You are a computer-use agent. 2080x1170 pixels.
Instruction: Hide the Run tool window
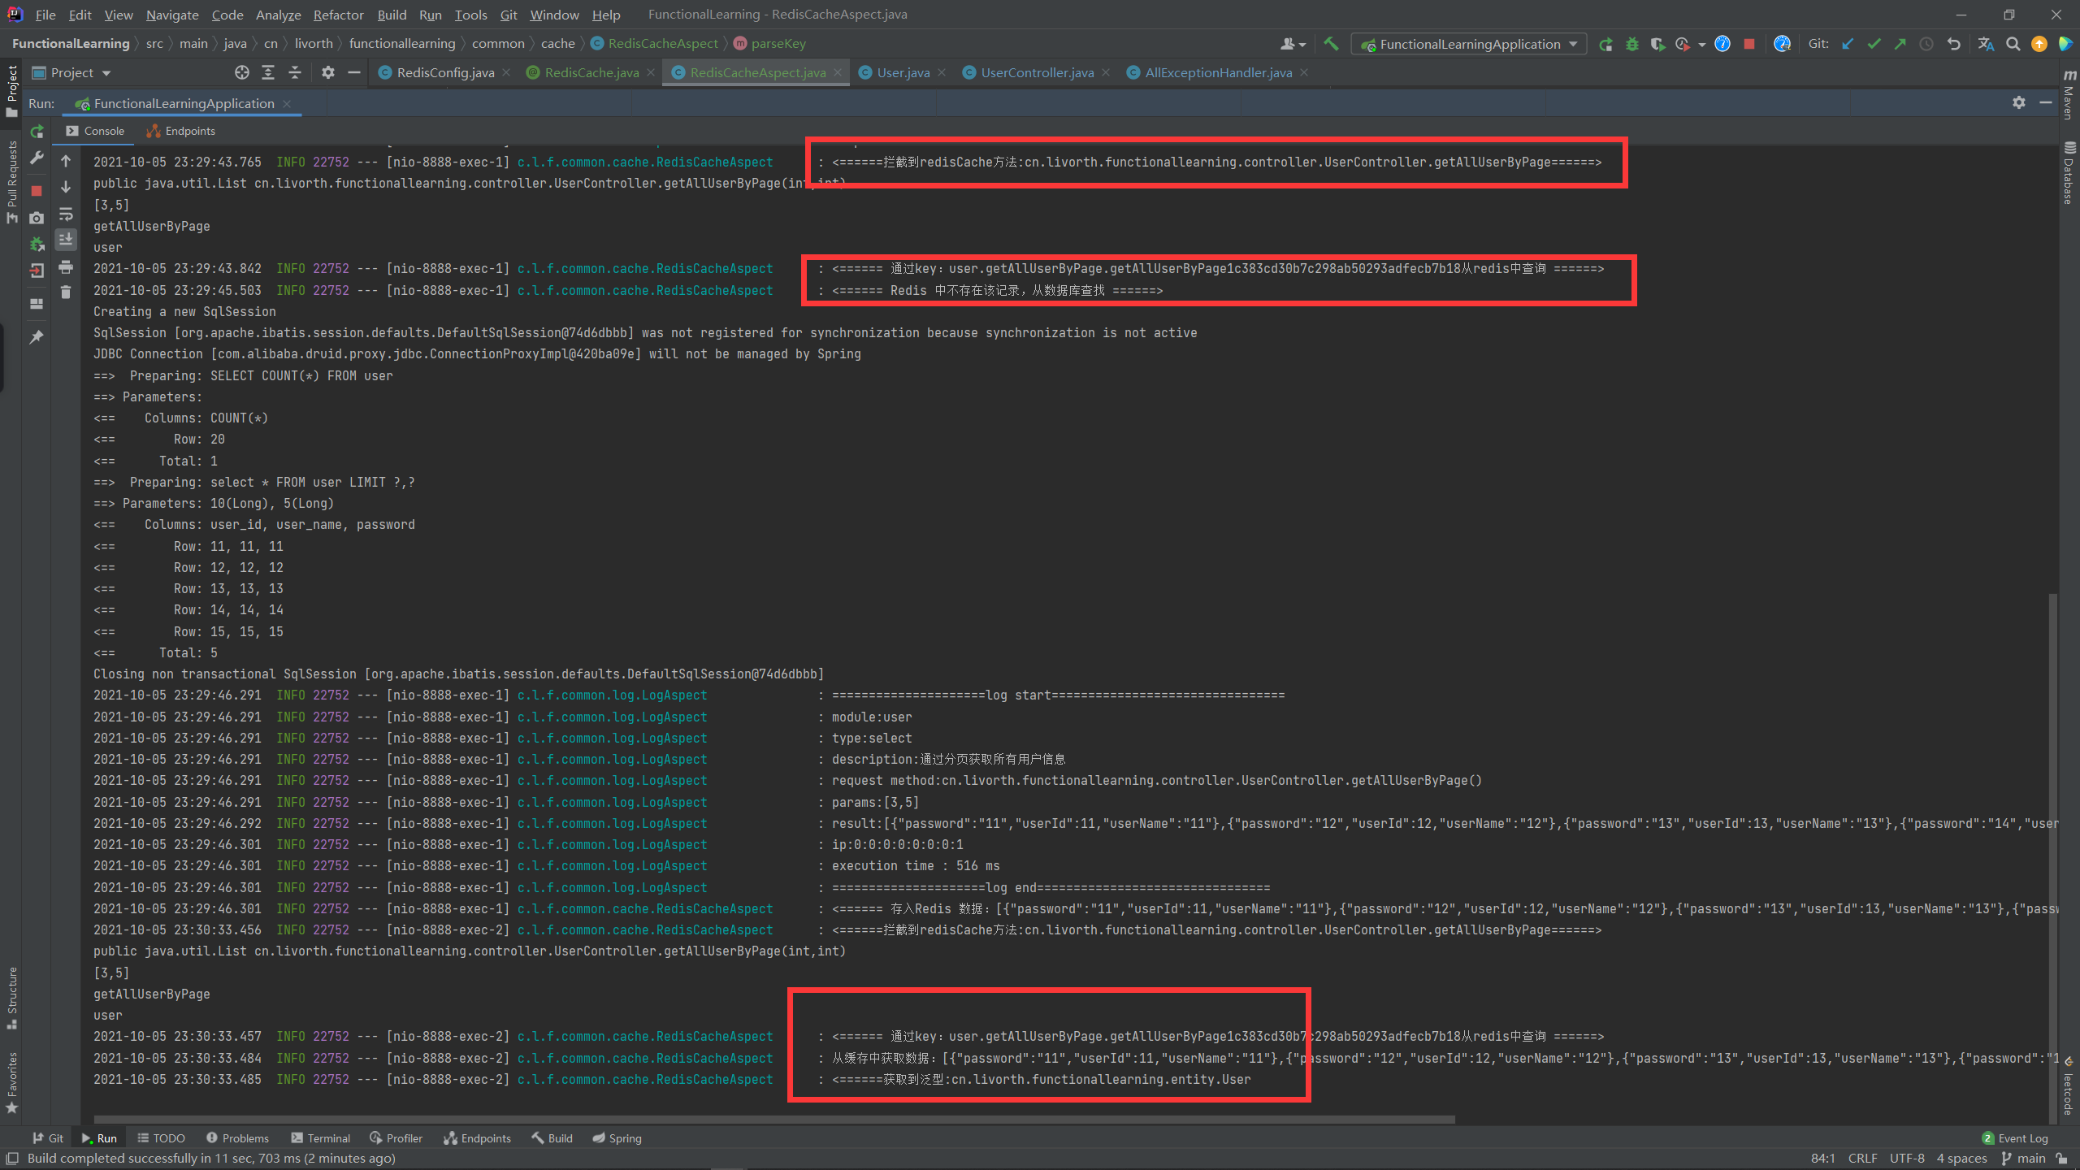(x=2046, y=102)
